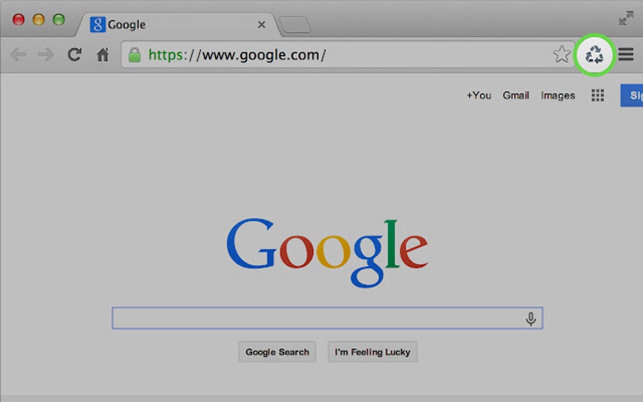
Task: Open the Google apps grid
Action: click(598, 96)
